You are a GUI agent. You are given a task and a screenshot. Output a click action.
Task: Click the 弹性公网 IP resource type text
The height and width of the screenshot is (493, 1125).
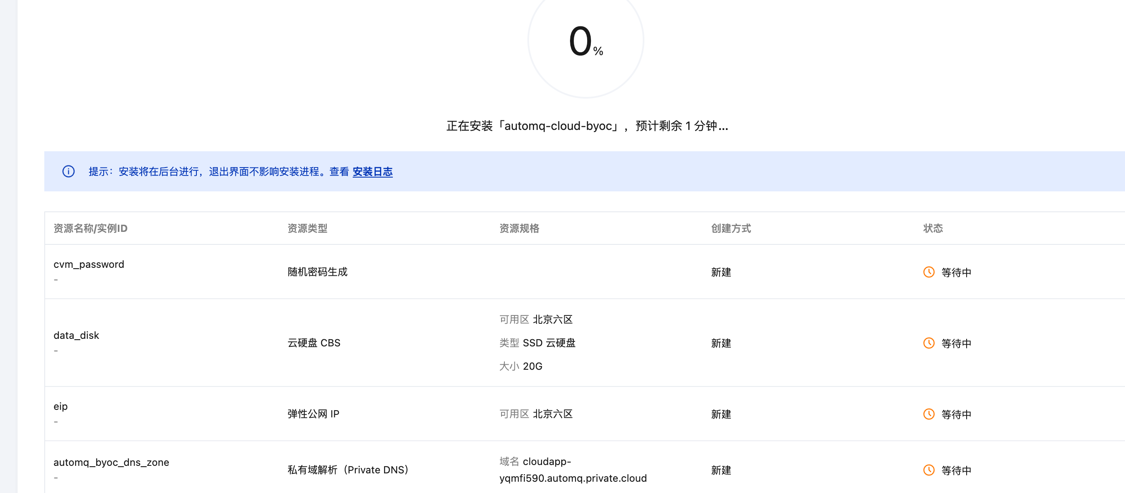[x=313, y=414]
